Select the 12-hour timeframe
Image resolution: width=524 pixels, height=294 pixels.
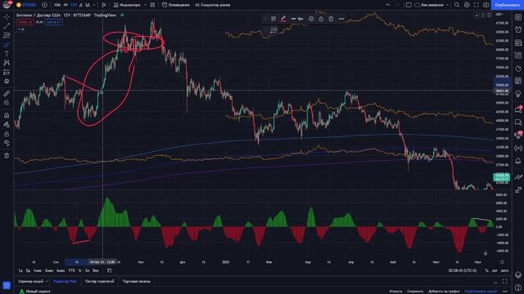(74, 5)
